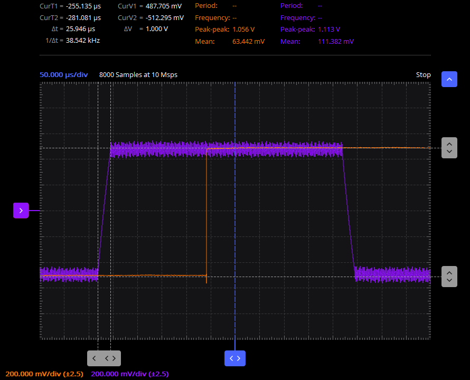Click the CurV1 value 487.705 mV
Viewport: 470px width, 380px height.
pos(164,6)
